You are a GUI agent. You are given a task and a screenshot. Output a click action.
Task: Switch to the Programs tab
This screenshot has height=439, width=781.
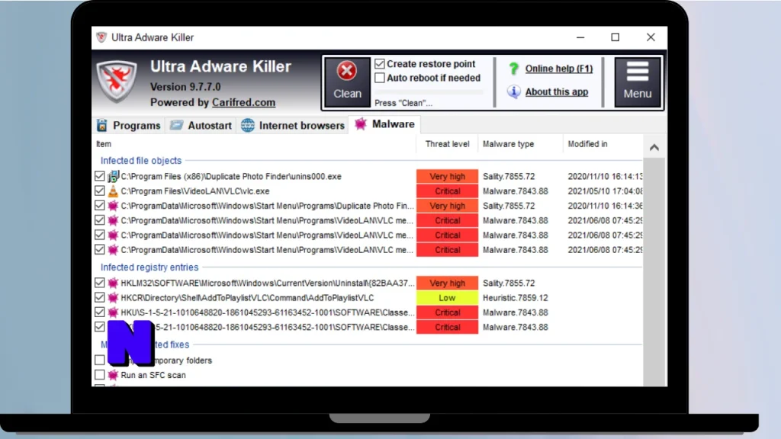(129, 126)
